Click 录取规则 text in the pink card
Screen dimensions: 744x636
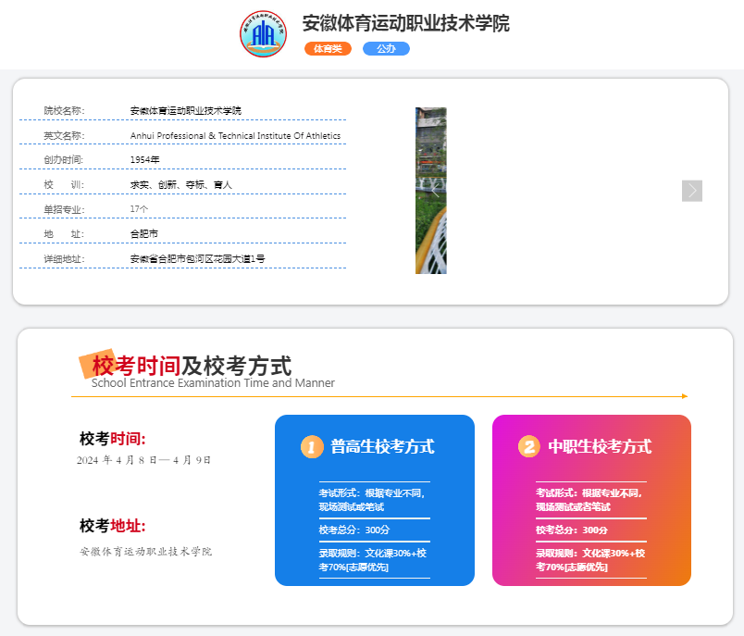(x=590, y=560)
